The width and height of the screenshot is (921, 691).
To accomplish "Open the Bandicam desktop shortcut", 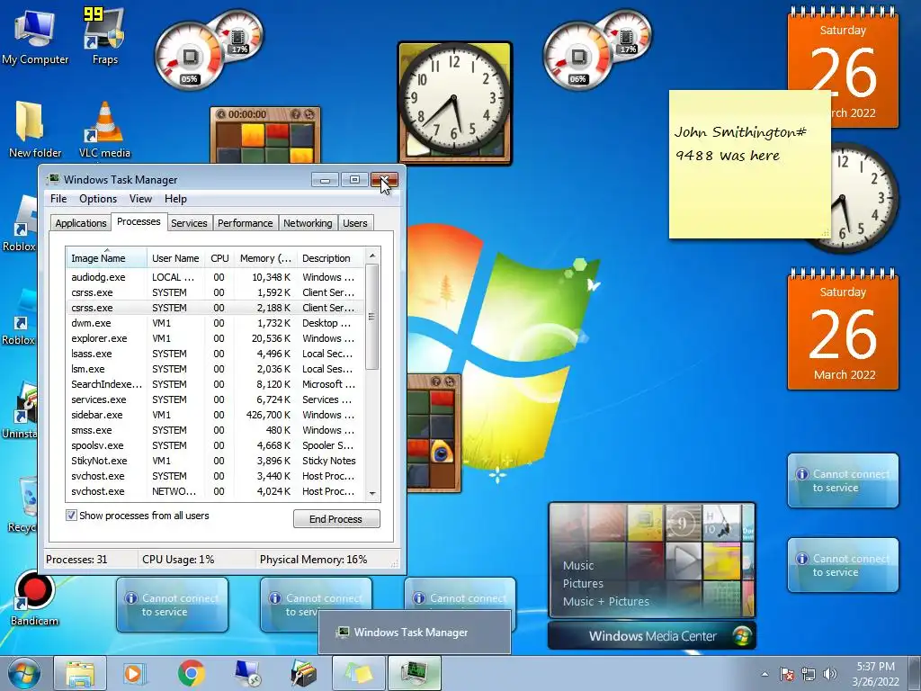I will 35,599.
